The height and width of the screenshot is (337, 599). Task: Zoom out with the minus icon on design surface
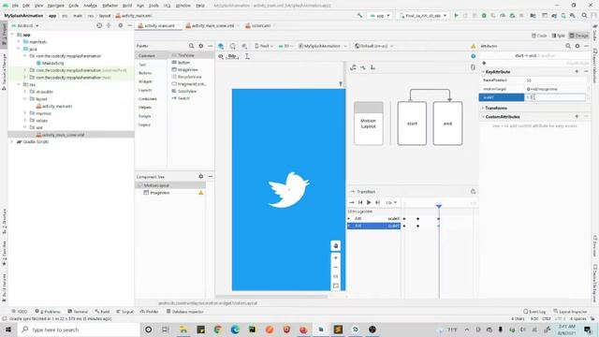click(335, 268)
